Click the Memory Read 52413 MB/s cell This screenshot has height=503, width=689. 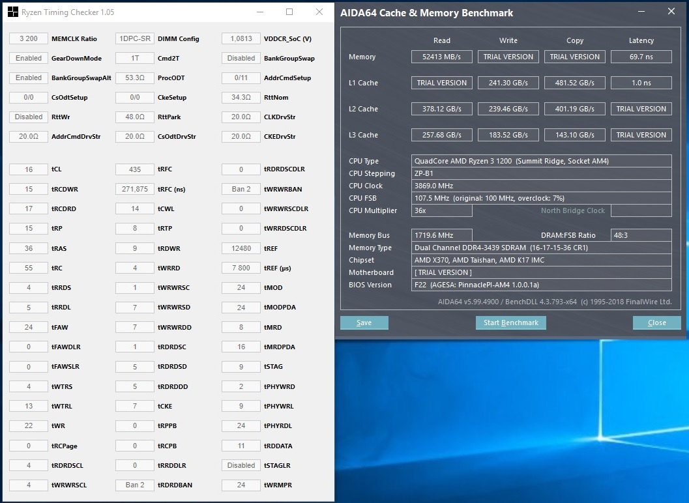(441, 57)
